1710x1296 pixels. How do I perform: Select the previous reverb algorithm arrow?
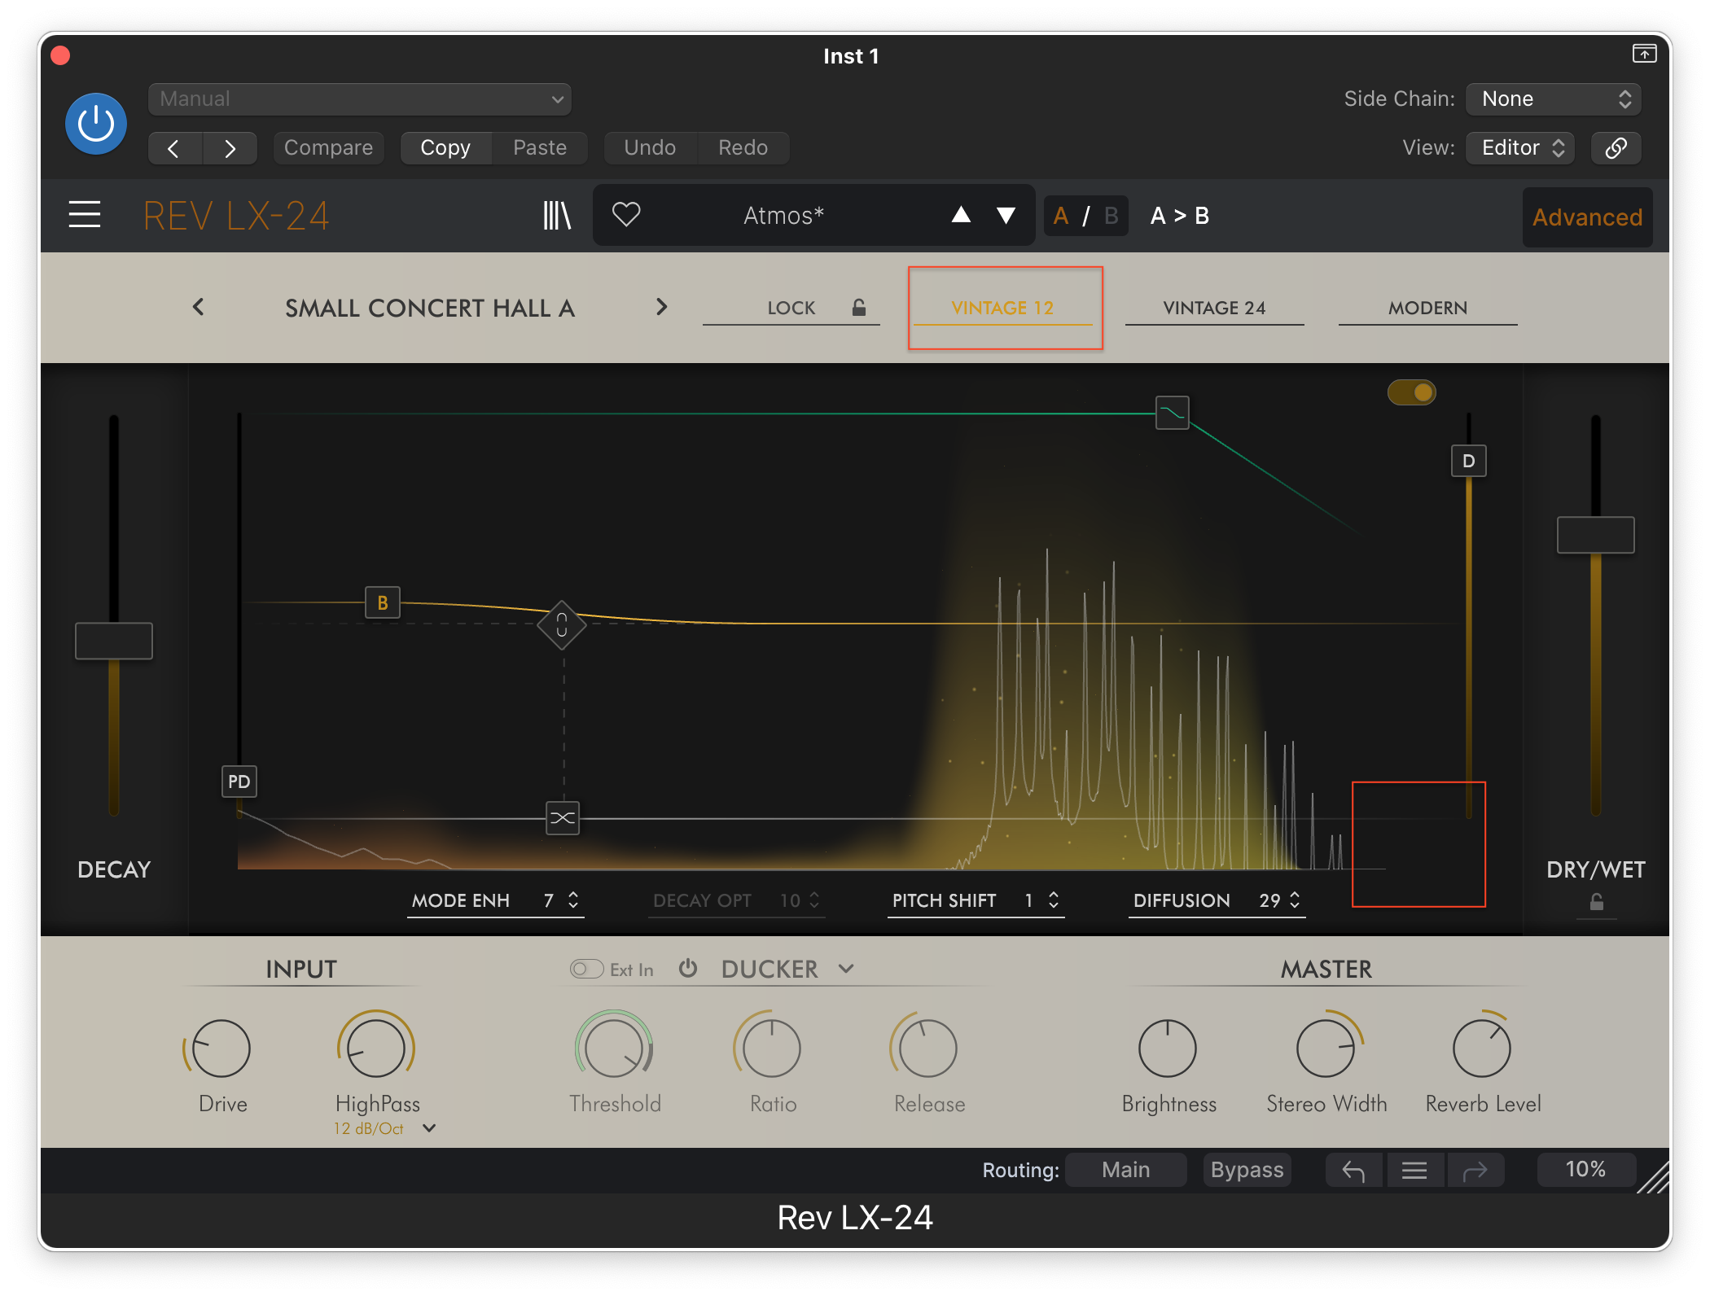[198, 307]
